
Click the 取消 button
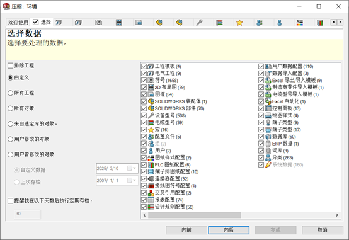[x=323, y=230]
